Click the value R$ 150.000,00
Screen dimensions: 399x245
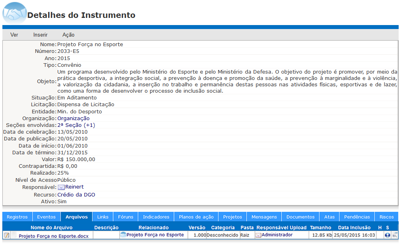point(76,159)
